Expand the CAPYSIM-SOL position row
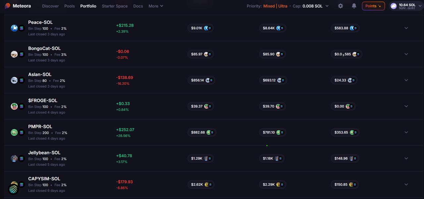424x199 pixels. coord(406,184)
